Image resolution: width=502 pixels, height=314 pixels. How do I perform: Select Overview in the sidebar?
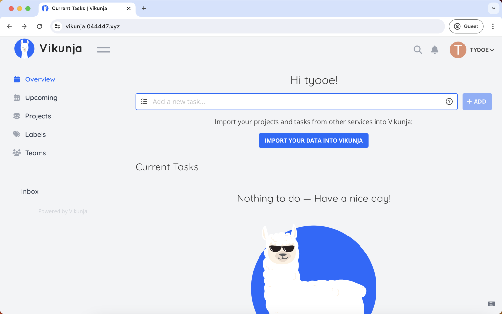click(40, 79)
